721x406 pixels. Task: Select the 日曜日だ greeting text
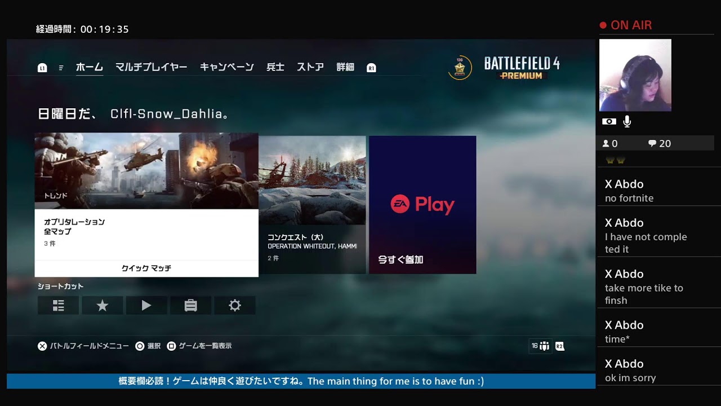coord(133,114)
